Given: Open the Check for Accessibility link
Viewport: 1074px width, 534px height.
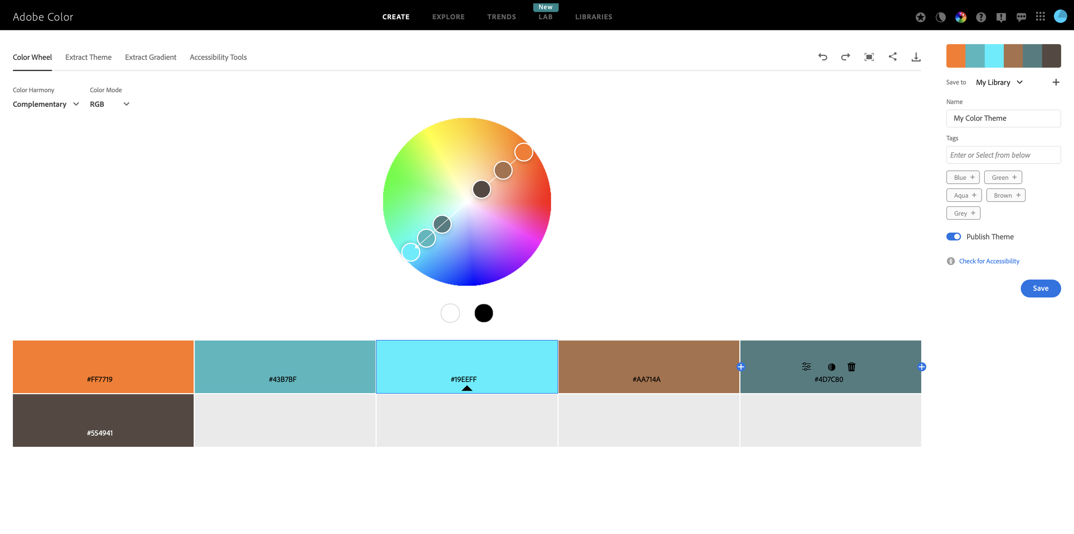Looking at the screenshot, I should click(989, 261).
